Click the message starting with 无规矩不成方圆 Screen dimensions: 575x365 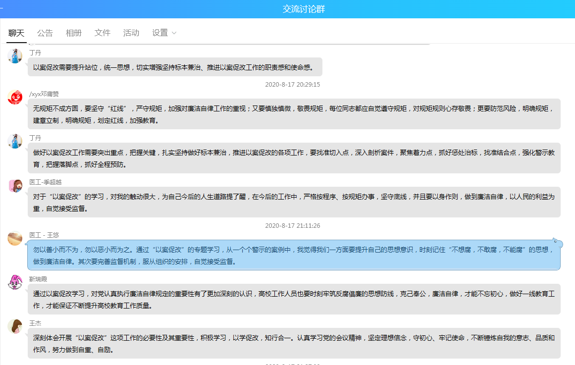pyautogui.click(x=294, y=114)
